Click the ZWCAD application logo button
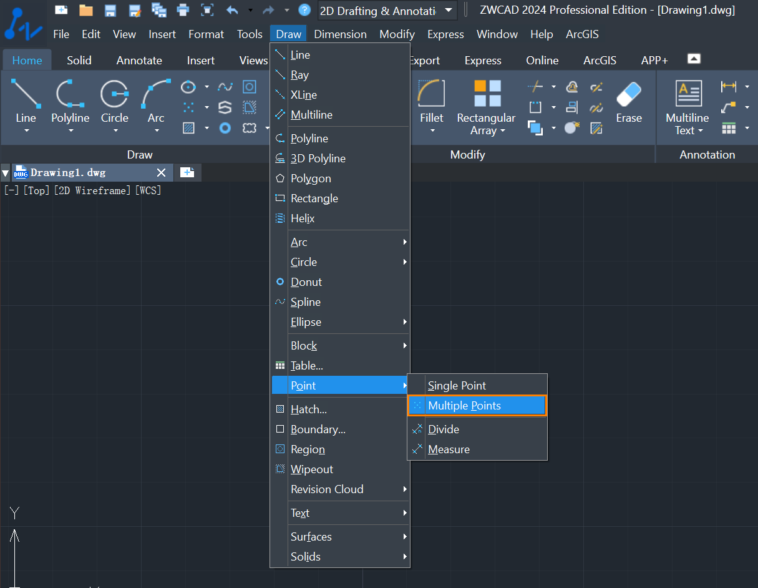 coord(23,25)
